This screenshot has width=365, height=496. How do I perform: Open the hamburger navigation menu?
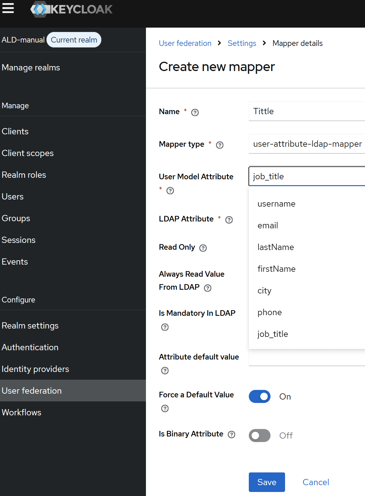[x=8, y=8]
